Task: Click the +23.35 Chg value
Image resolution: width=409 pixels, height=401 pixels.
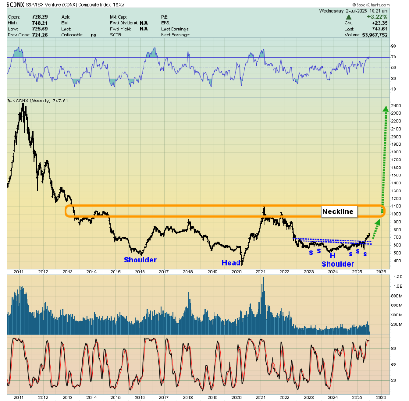Action: coord(380,23)
